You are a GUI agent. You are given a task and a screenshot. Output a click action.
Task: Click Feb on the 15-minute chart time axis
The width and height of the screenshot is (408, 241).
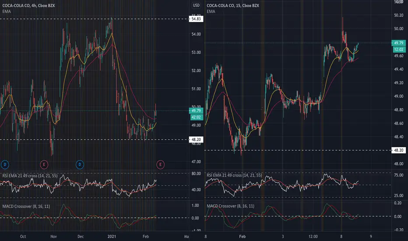point(242,237)
